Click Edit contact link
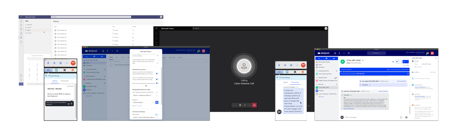 click(418, 67)
